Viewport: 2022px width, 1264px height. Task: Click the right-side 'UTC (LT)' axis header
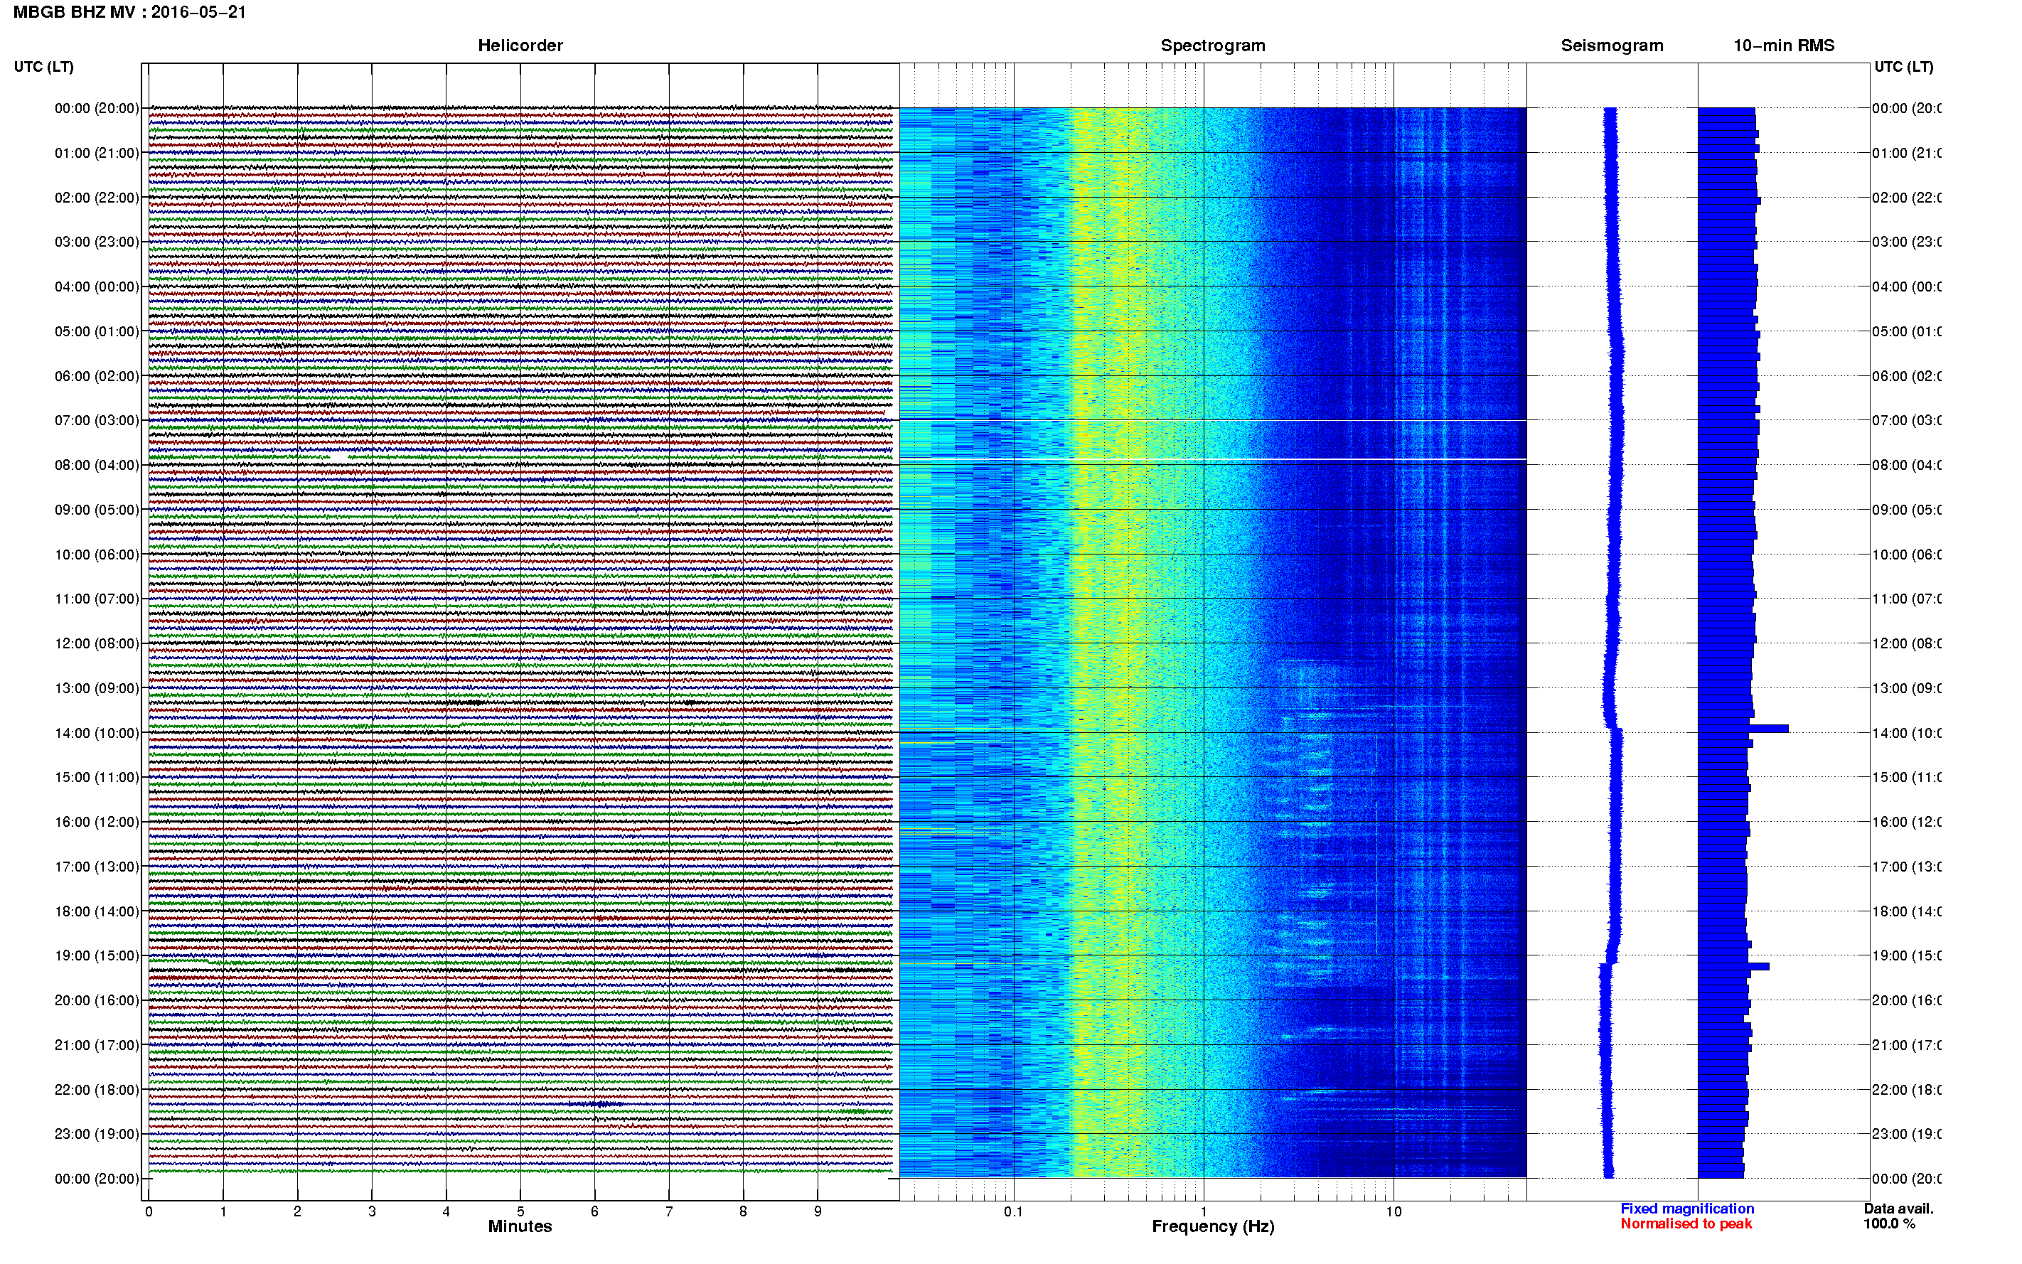tap(1903, 67)
